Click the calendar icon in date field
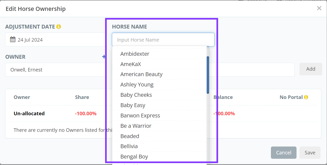 pos(13,40)
